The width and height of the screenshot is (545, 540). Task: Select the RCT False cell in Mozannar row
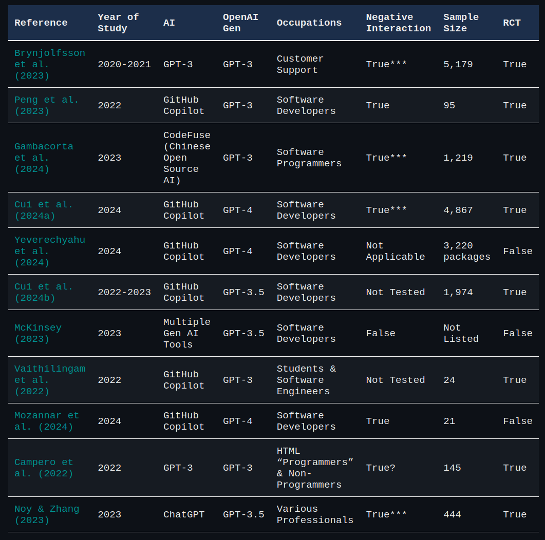pyautogui.click(x=518, y=421)
